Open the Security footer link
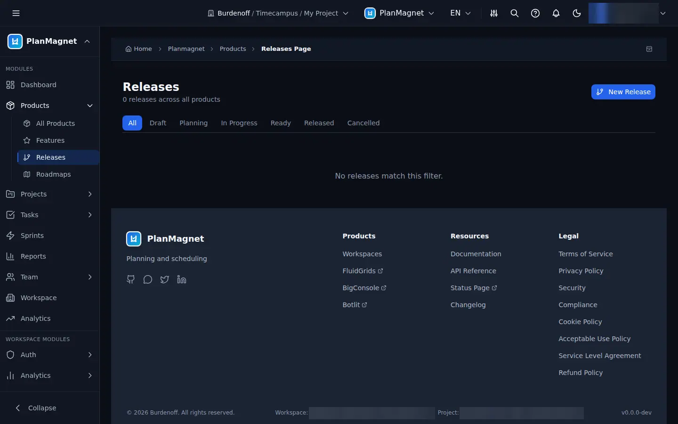678x424 pixels. (x=572, y=288)
